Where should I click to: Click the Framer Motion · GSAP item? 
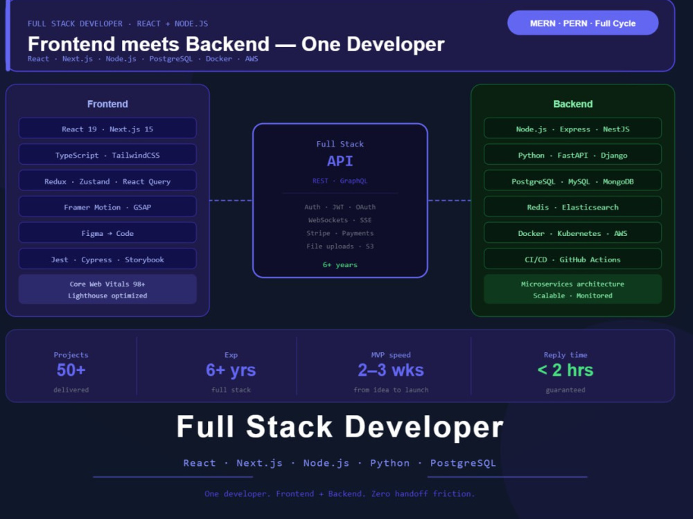pos(107,207)
